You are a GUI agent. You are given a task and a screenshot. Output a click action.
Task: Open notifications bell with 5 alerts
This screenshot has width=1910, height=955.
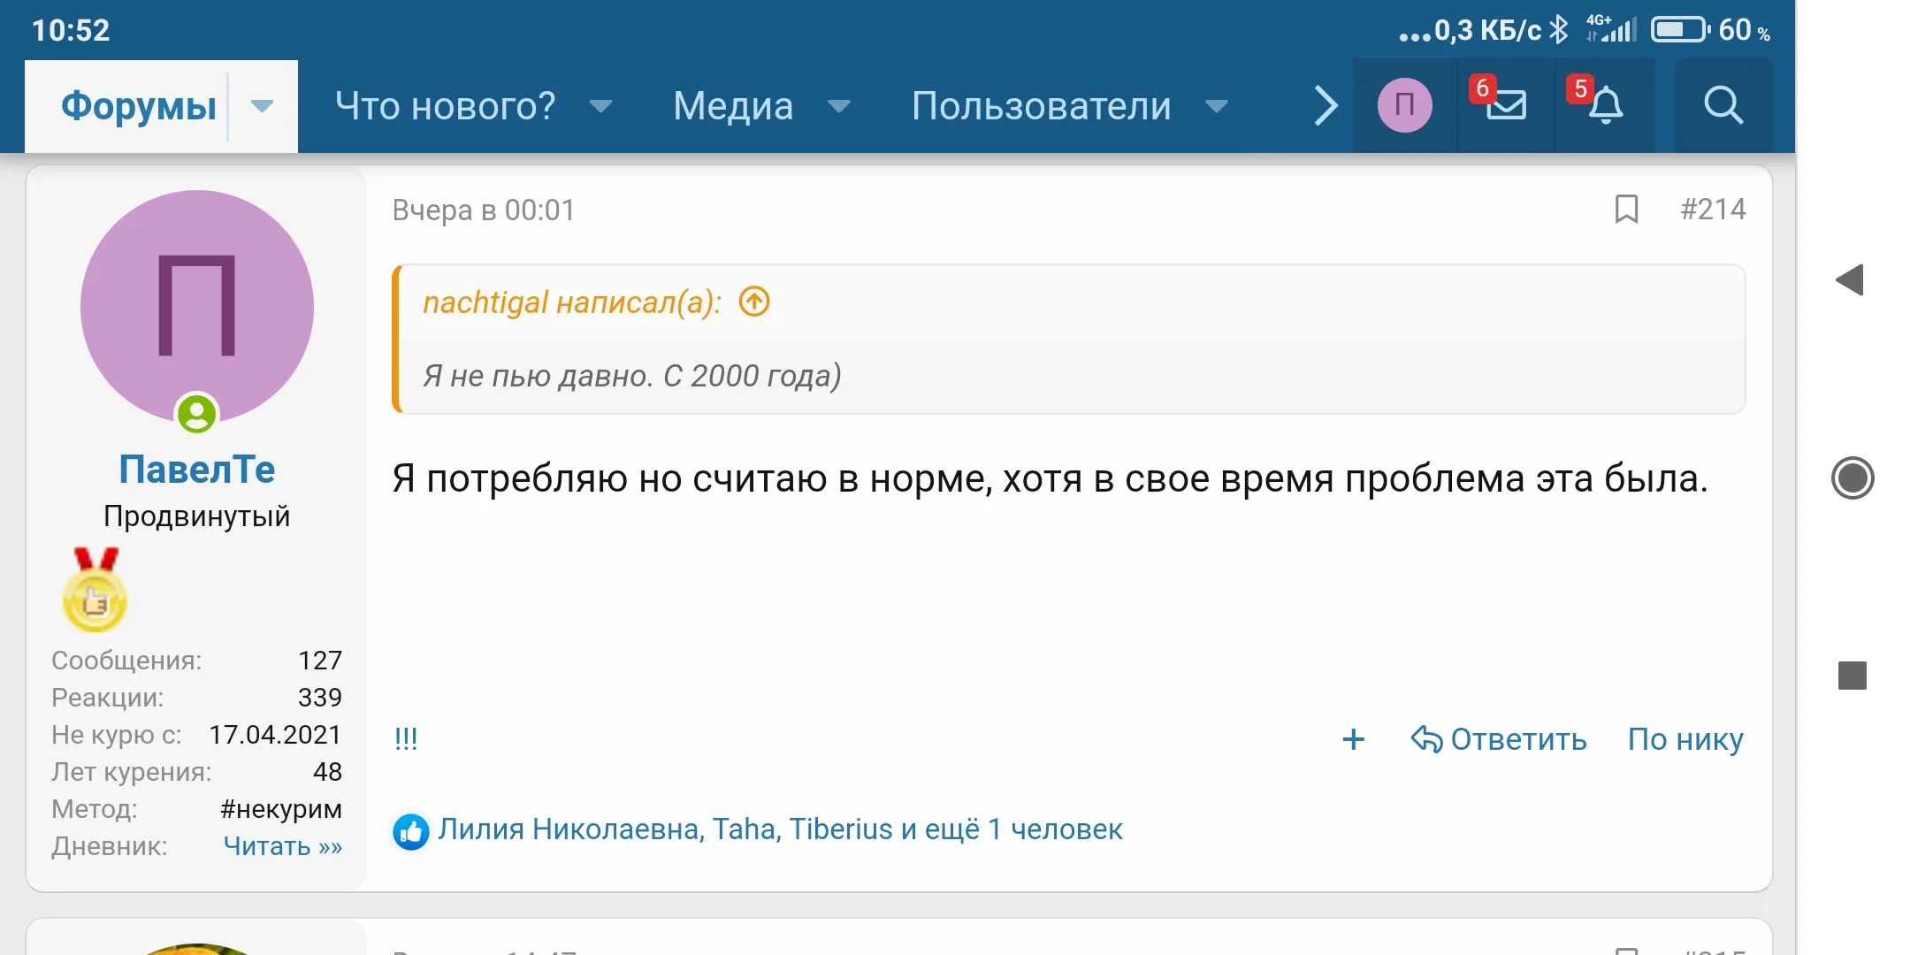1605,106
